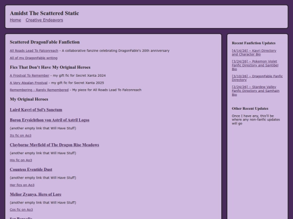Click the non-fanfic updates placeholder text
Image resolution: width=293 pixels, height=219 pixels.
256,120
